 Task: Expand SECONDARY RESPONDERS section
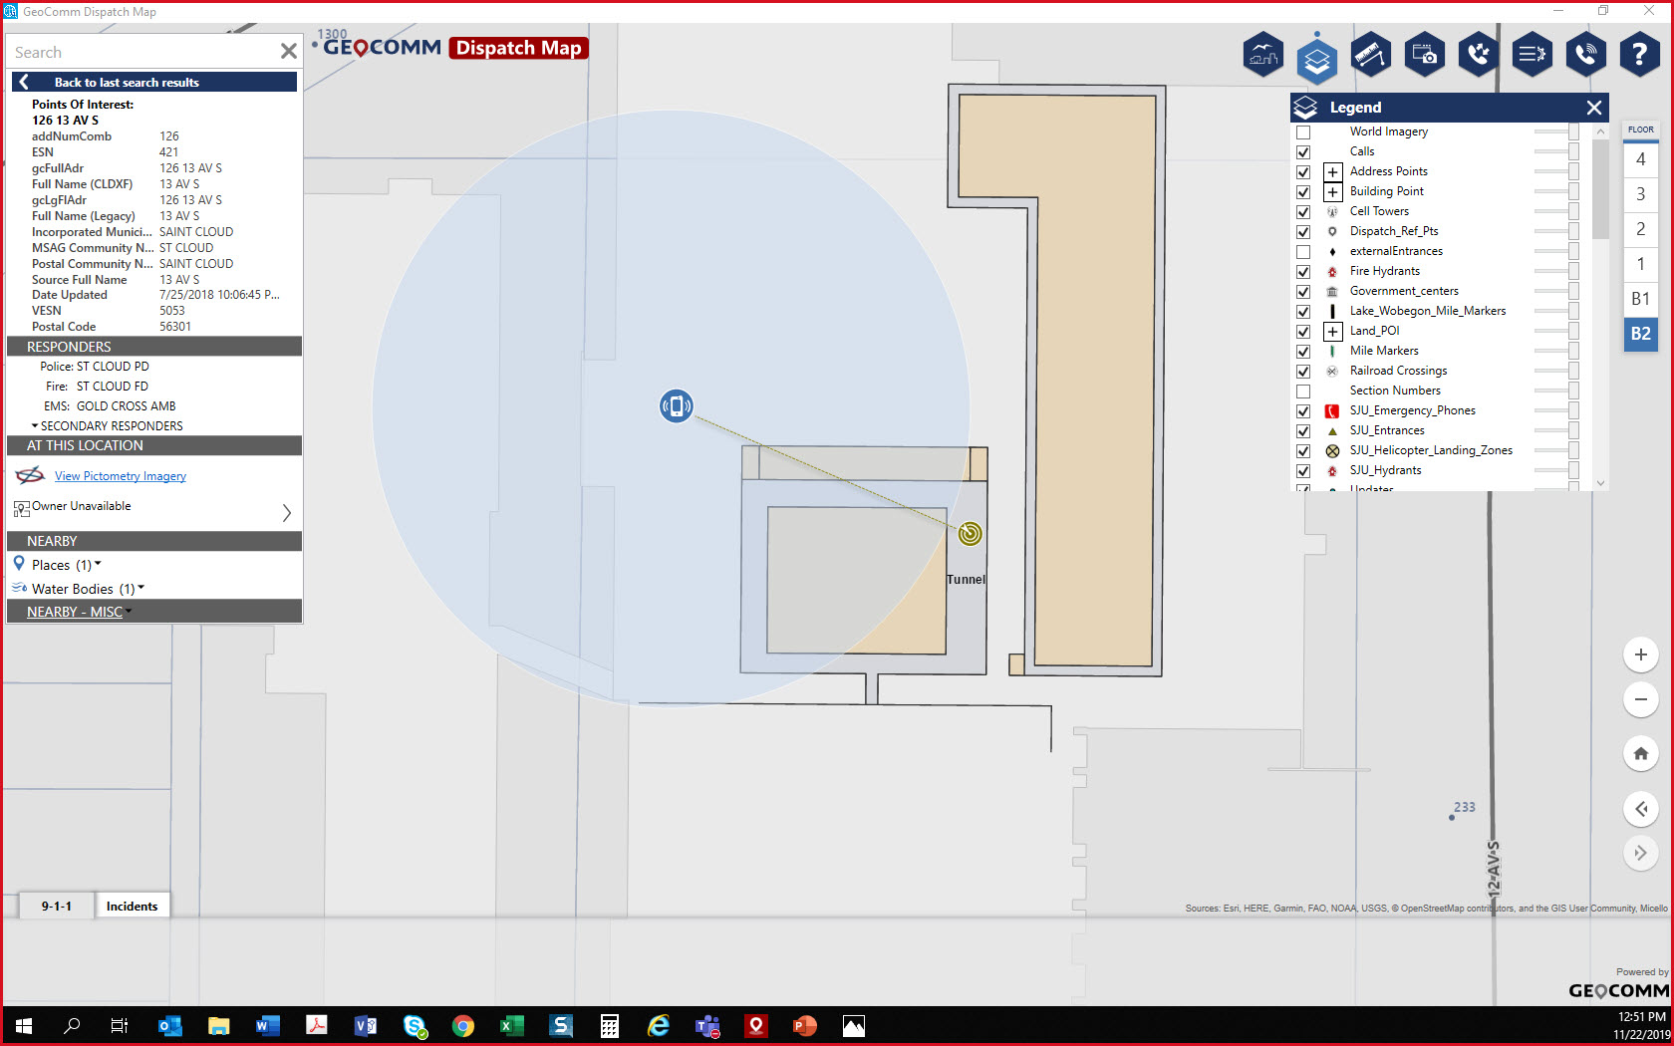click(x=107, y=425)
